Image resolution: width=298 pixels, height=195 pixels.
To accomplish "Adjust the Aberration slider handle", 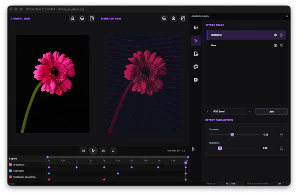I will tap(220, 148).
